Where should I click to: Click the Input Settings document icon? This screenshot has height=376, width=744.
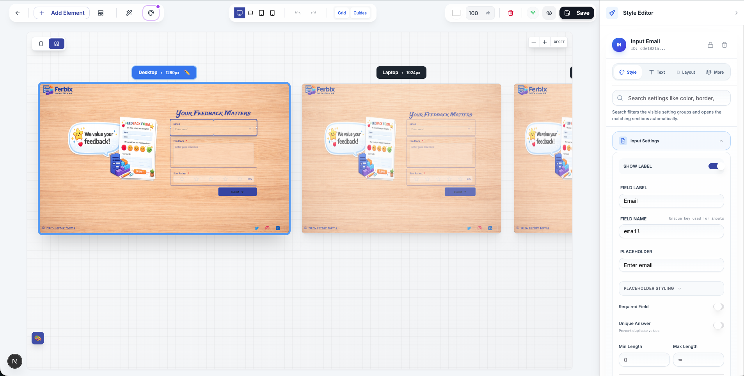coord(623,141)
